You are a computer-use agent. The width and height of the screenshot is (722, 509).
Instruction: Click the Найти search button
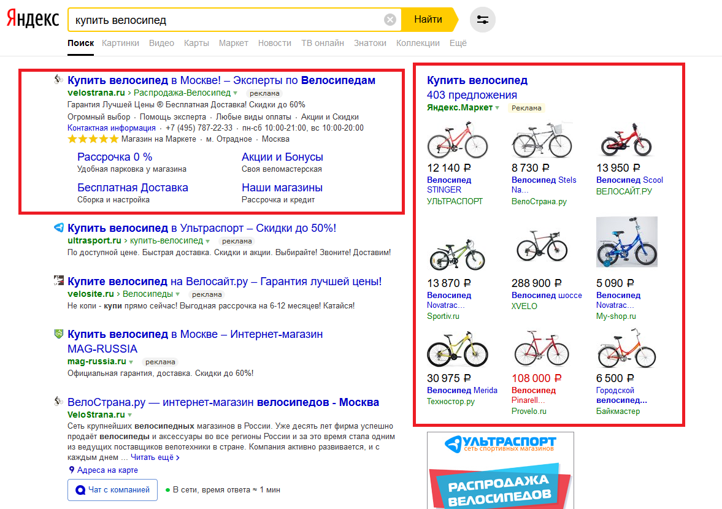point(428,20)
